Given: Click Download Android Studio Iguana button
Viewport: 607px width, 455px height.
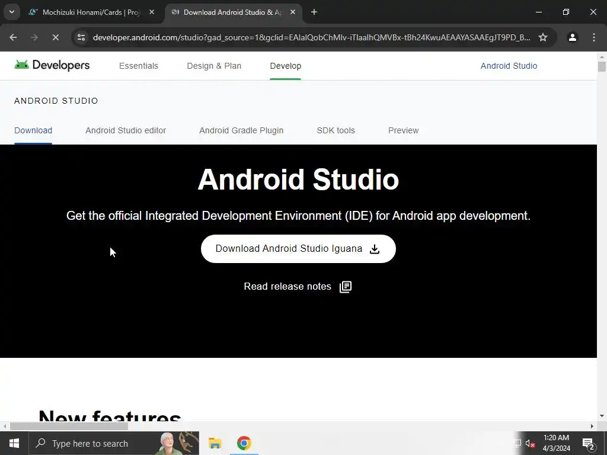Looking at the screenshot, I should tap(298, 249).
